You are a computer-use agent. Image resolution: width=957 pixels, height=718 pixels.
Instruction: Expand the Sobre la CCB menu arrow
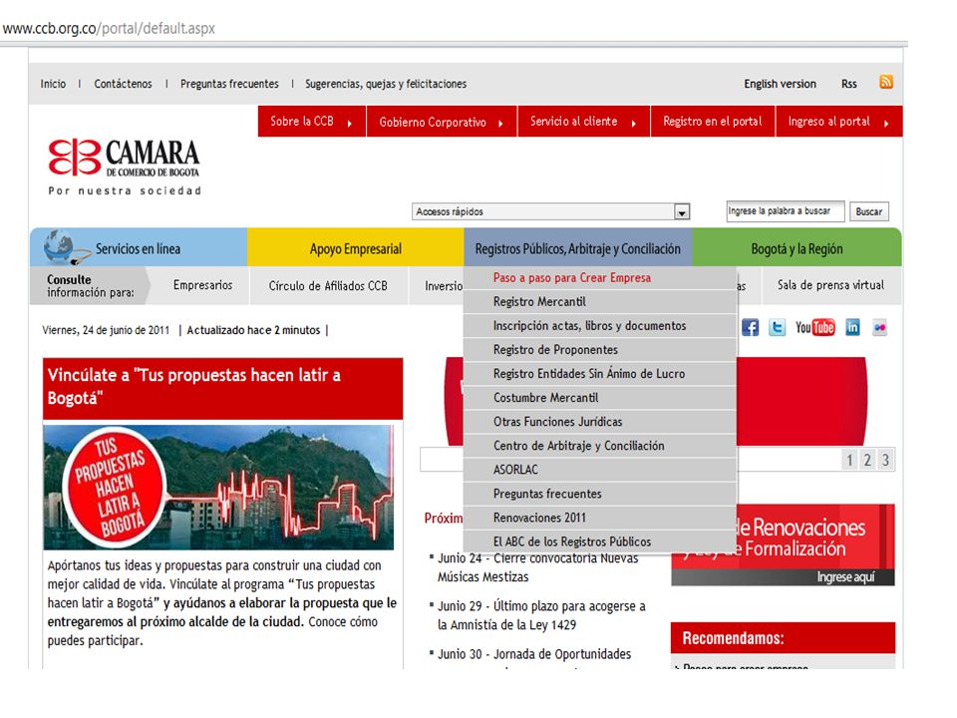tap(350, 123)
